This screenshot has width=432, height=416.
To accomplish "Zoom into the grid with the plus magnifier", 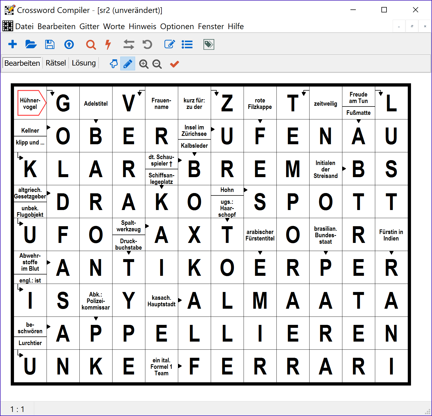I will pyautogui.click(x=143, y=64).
